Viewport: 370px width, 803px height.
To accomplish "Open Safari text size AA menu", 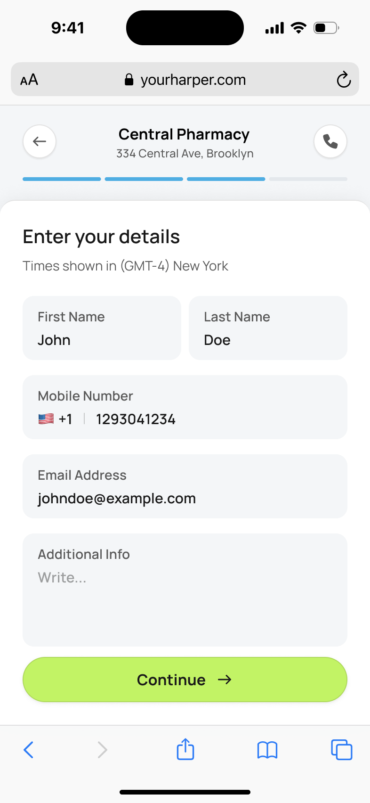I will pos(29,80).
